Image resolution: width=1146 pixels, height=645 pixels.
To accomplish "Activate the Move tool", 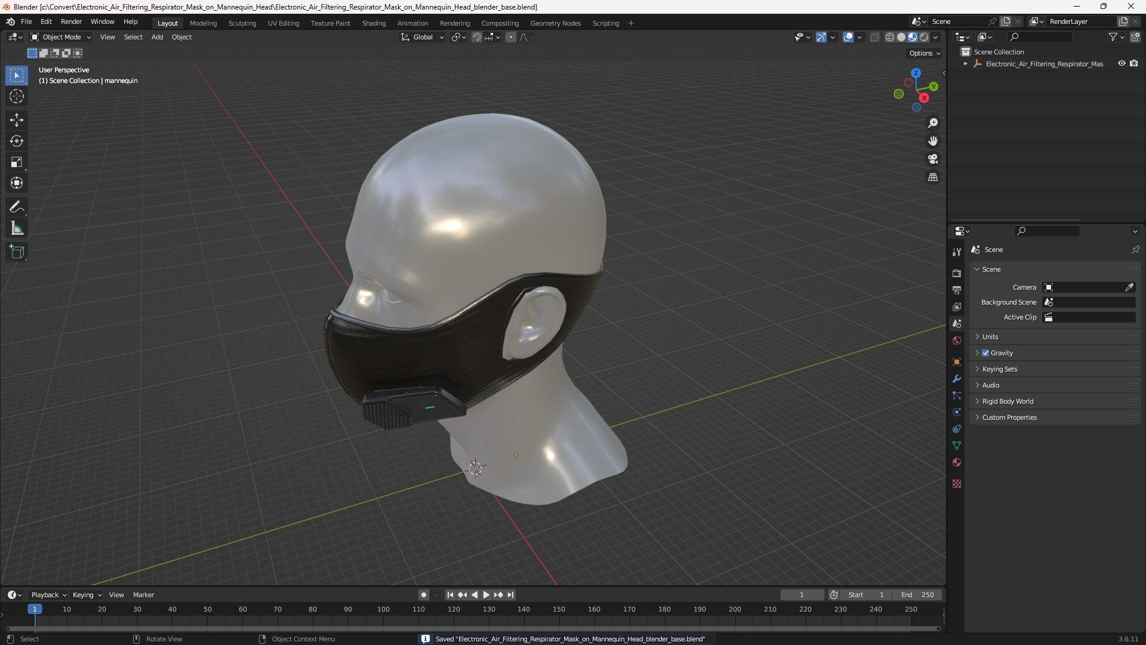I will (17, 120).
